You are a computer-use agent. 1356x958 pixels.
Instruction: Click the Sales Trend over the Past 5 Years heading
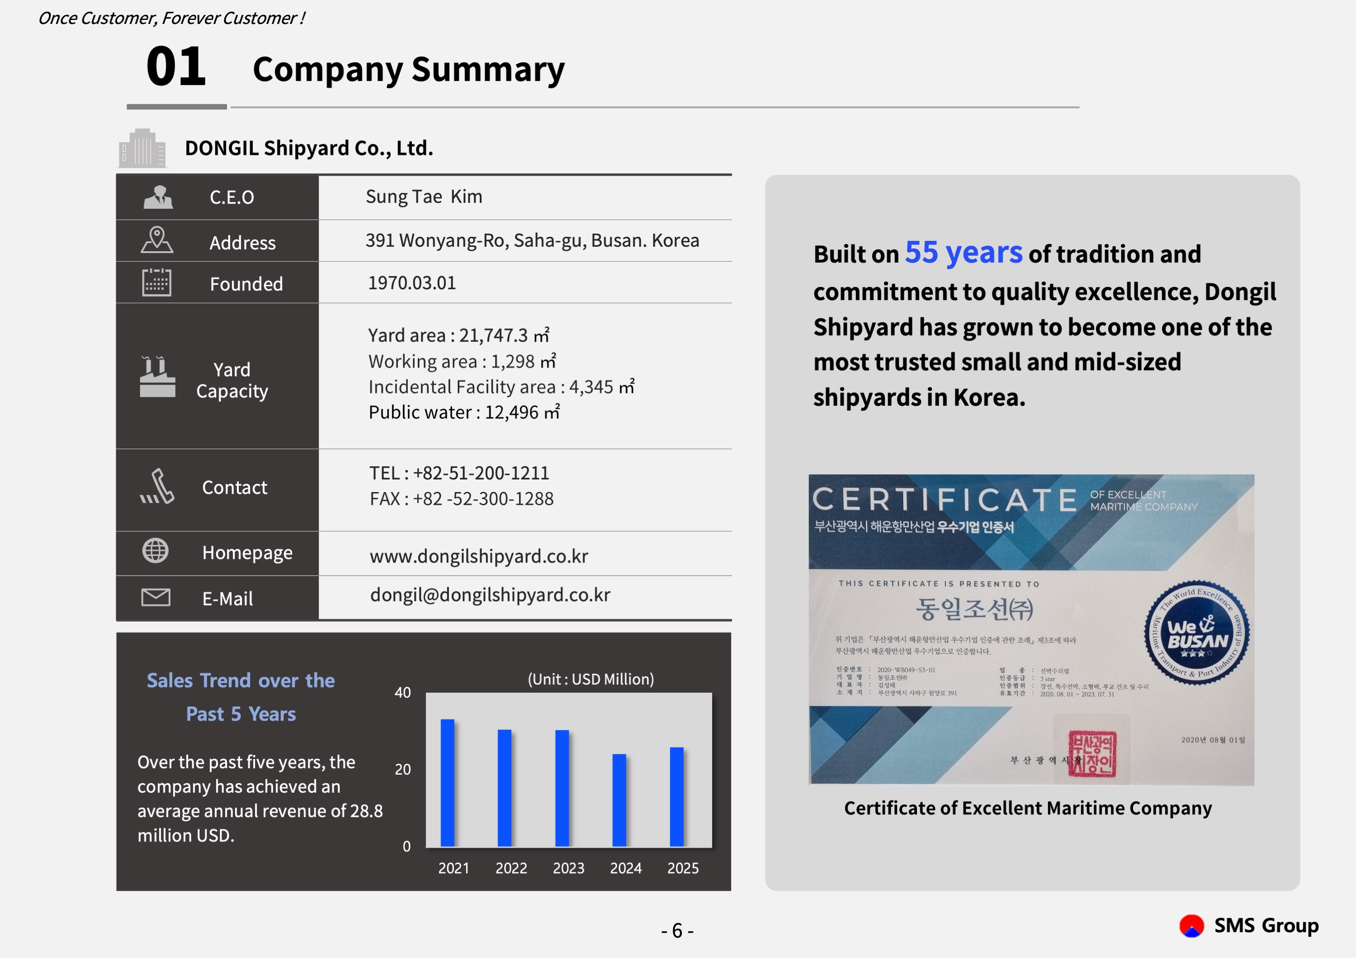coord(241,697)
